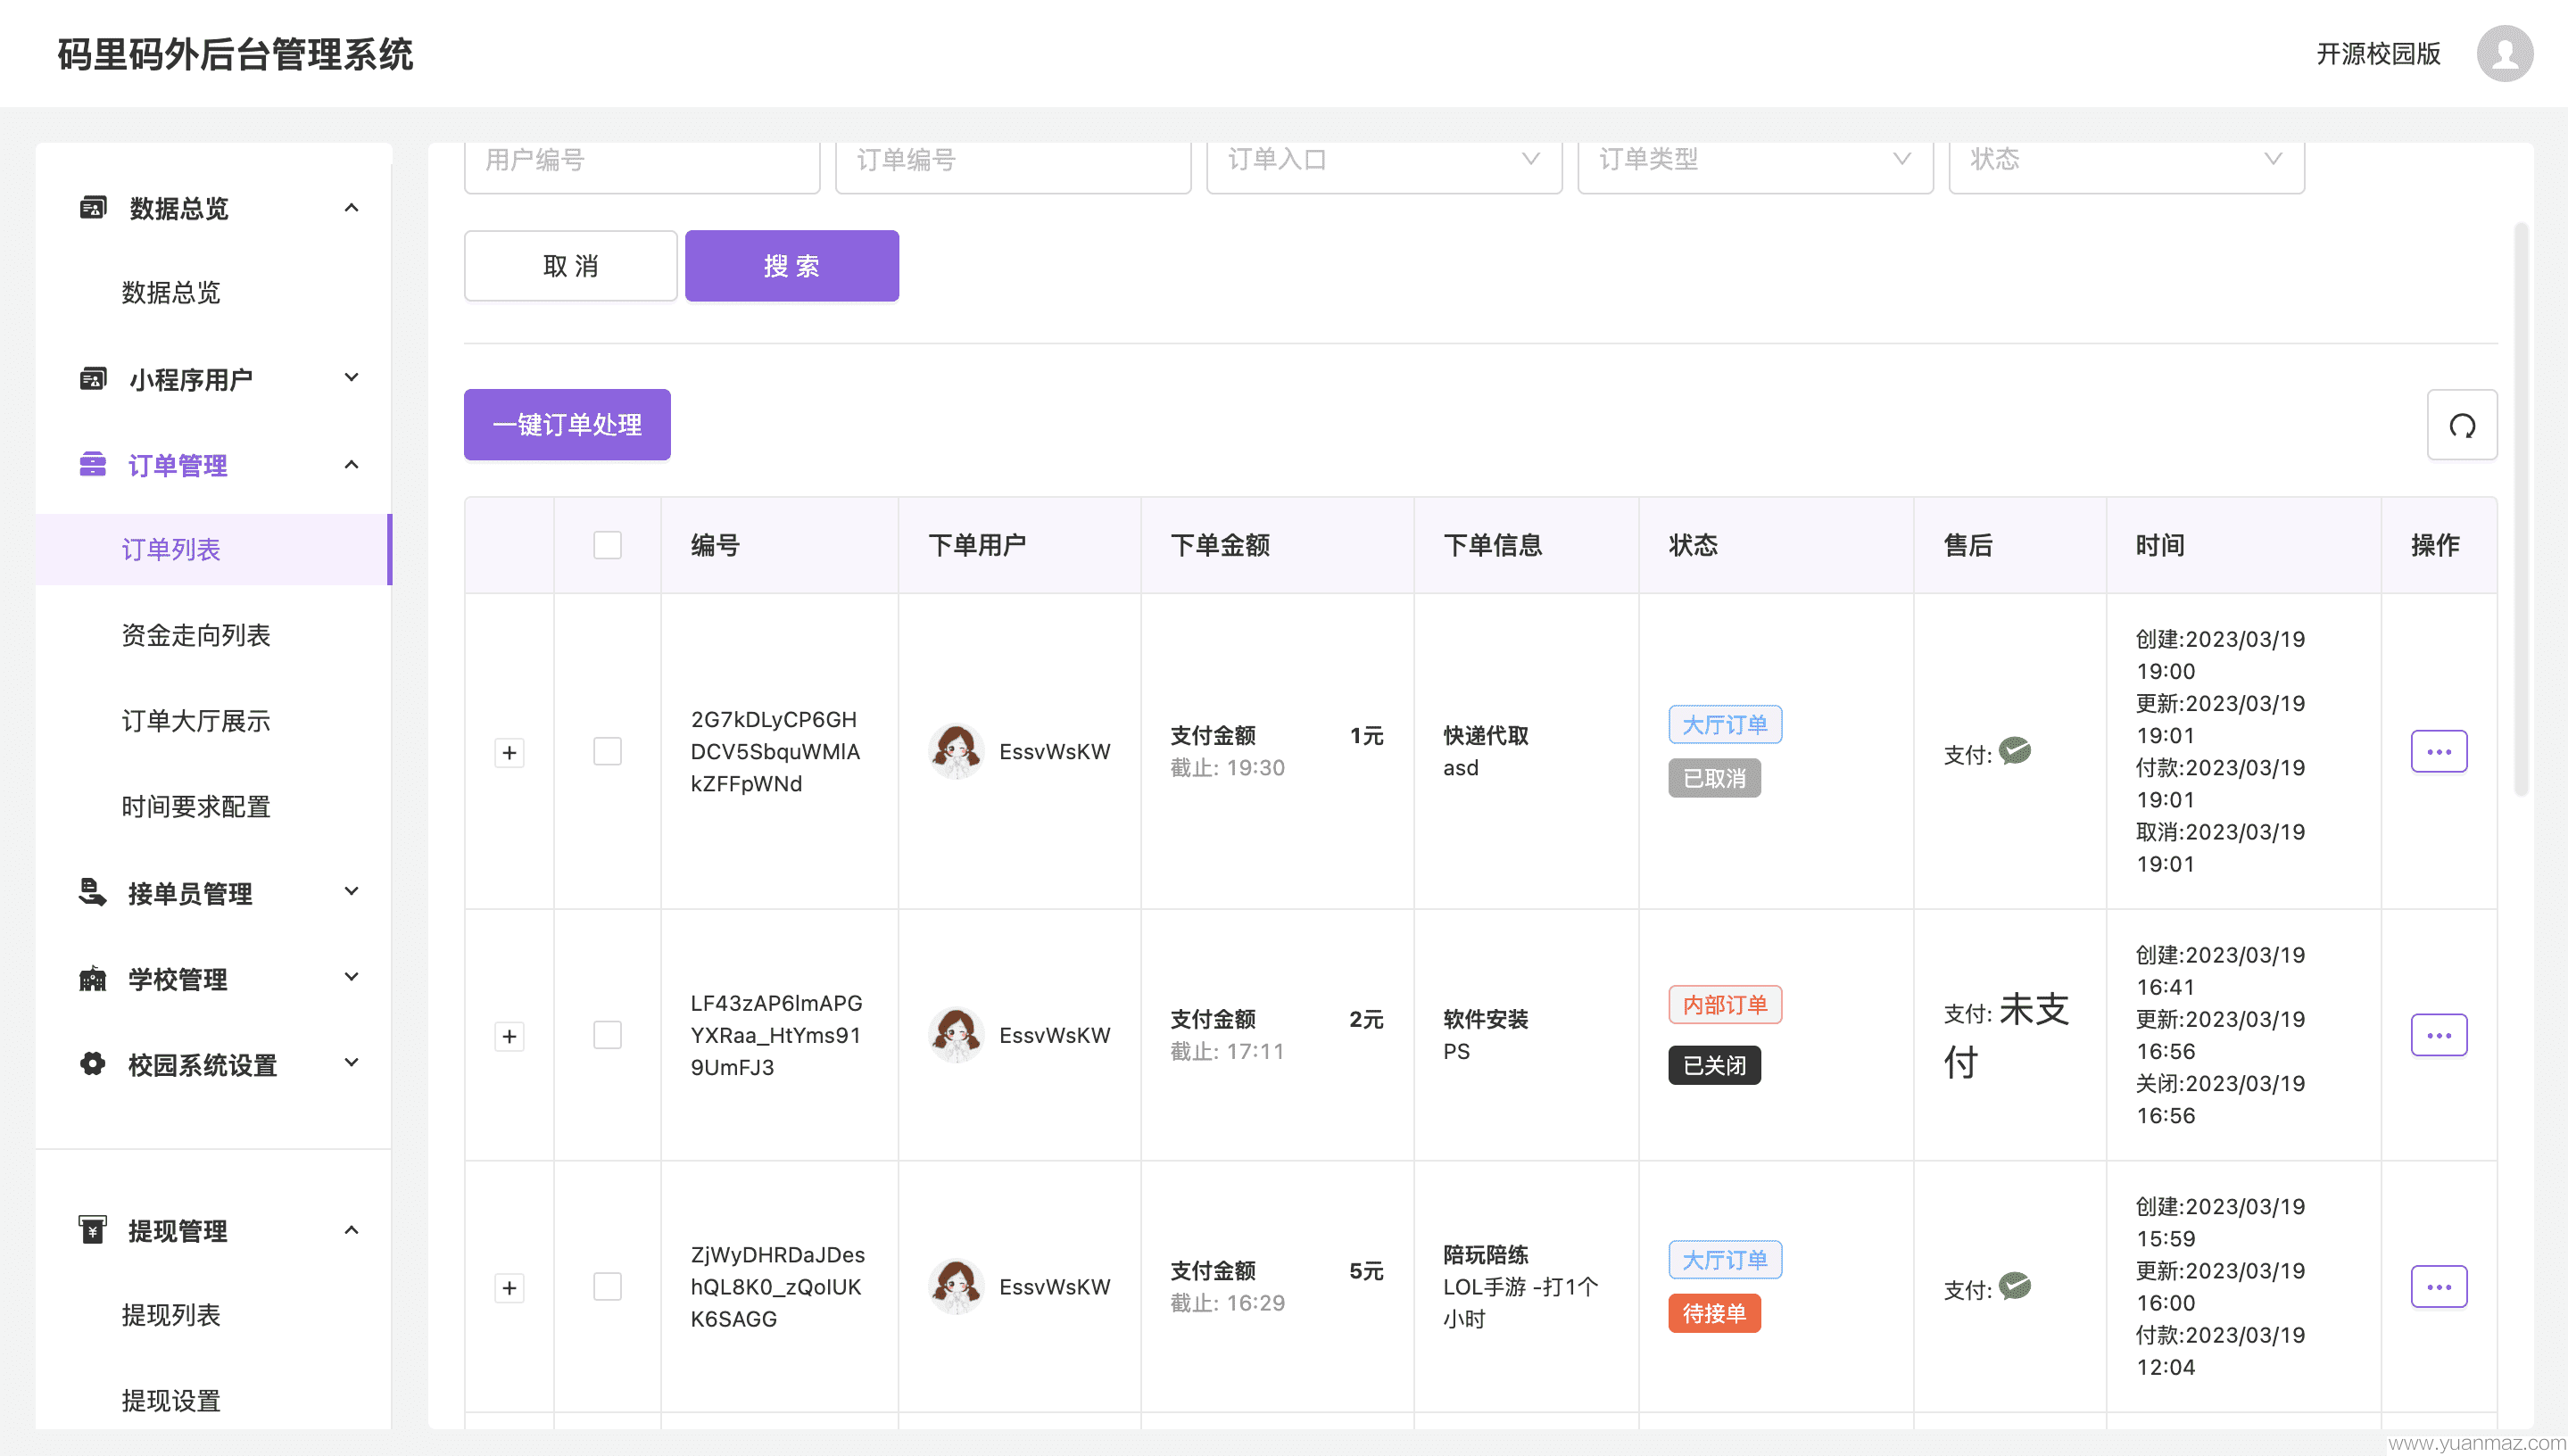This screenshot has width=2568, height=1456.
Task: Click the 提现管理 sidebar group icon
Action: coord(93,1229)
